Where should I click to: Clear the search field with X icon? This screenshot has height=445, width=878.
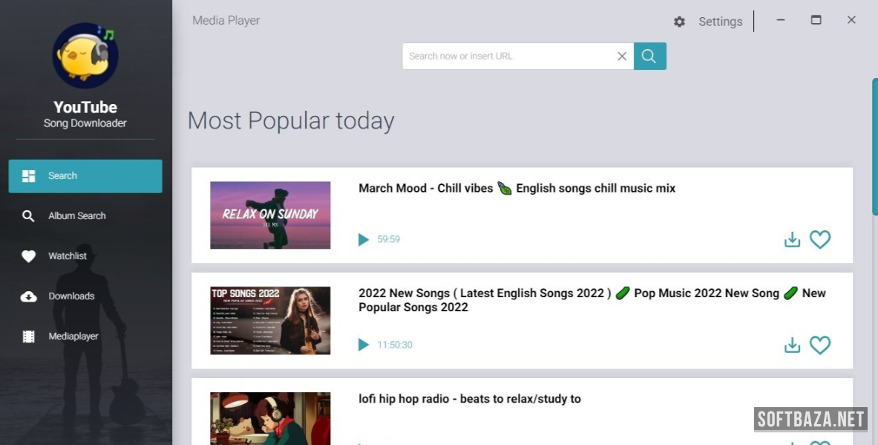[622, 56]
